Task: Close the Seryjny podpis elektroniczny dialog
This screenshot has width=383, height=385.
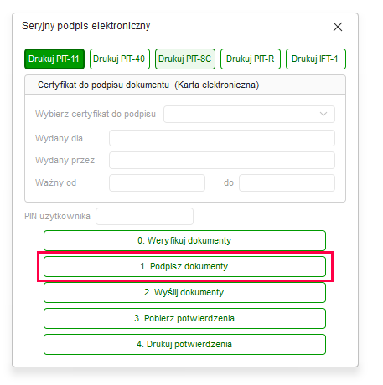Action: click(338, 27)
